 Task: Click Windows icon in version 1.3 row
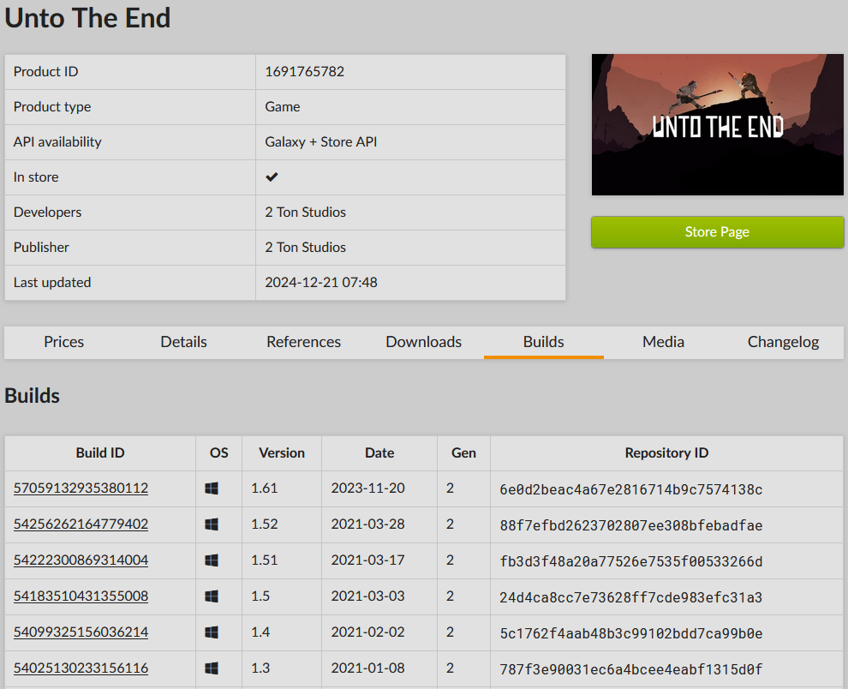tap(212, 668)
